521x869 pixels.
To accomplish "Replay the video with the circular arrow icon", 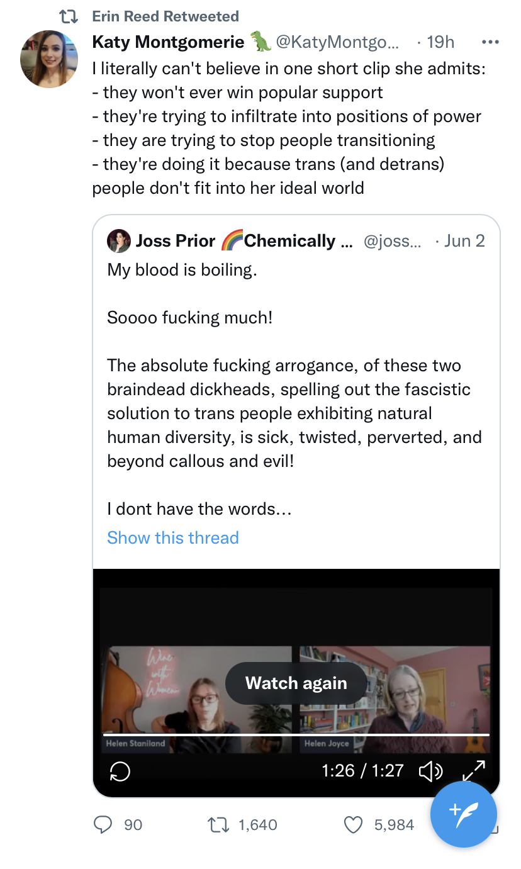I will click(x=120, y=771).
